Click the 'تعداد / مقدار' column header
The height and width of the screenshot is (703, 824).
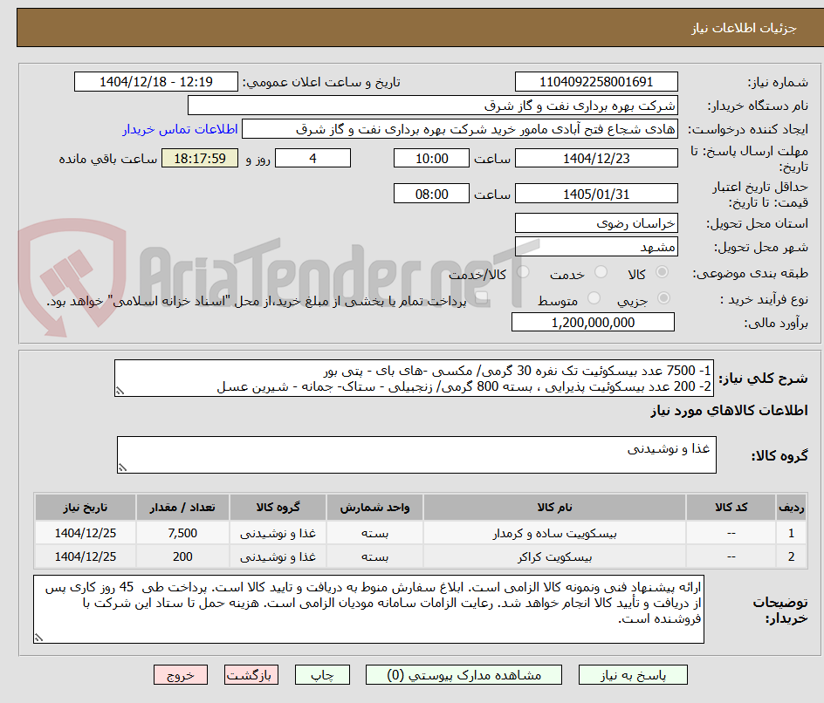182,507
